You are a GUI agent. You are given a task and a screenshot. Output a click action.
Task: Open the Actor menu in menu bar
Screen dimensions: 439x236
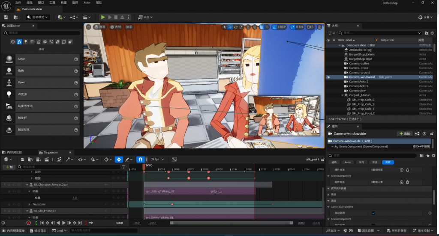pyautogui.click(x=87, y=3)
